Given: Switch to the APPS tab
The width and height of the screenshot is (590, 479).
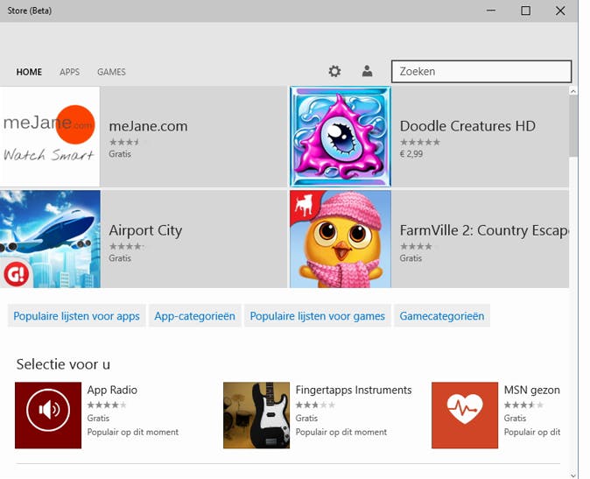Looking at the screenshot, I should pyautogui.click(x=70, y=72).
